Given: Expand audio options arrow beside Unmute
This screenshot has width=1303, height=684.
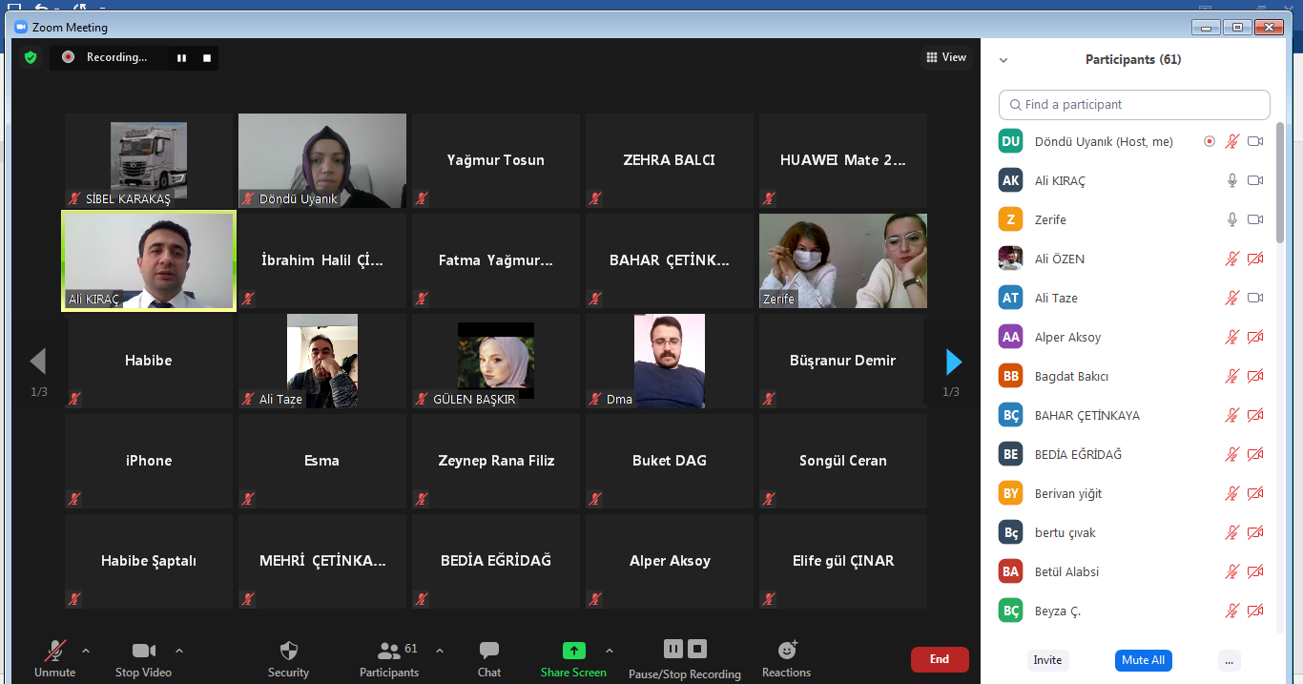Looking at the screenshot, I should pyautogui.click(x=86, y=651).
